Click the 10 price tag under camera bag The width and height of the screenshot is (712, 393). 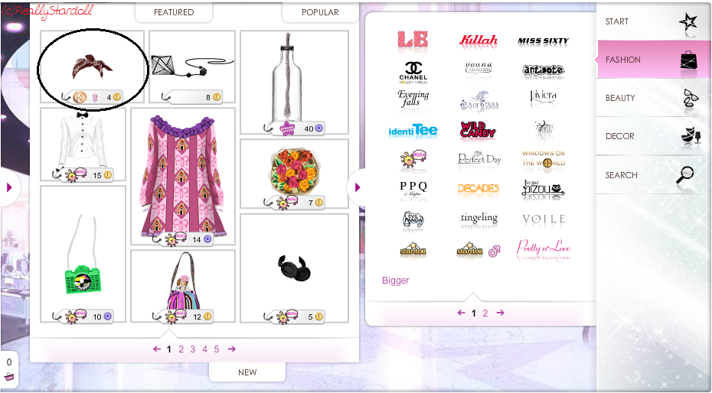point(83,317)
